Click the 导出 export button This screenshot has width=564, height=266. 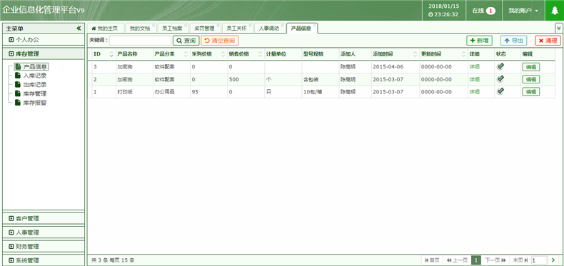[513, 41]
